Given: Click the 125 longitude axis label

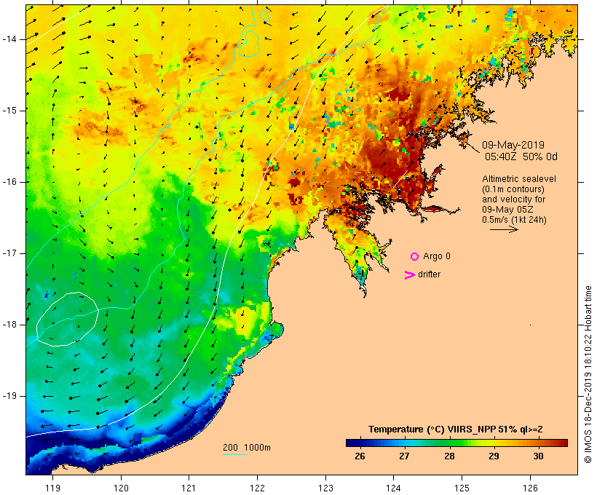Looking at the screenshot, I should tap(462, 488).
